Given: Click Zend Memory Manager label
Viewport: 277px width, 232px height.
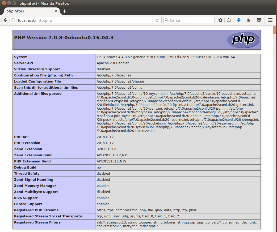Looking at the screenshot, I should [x=35, y=186].
